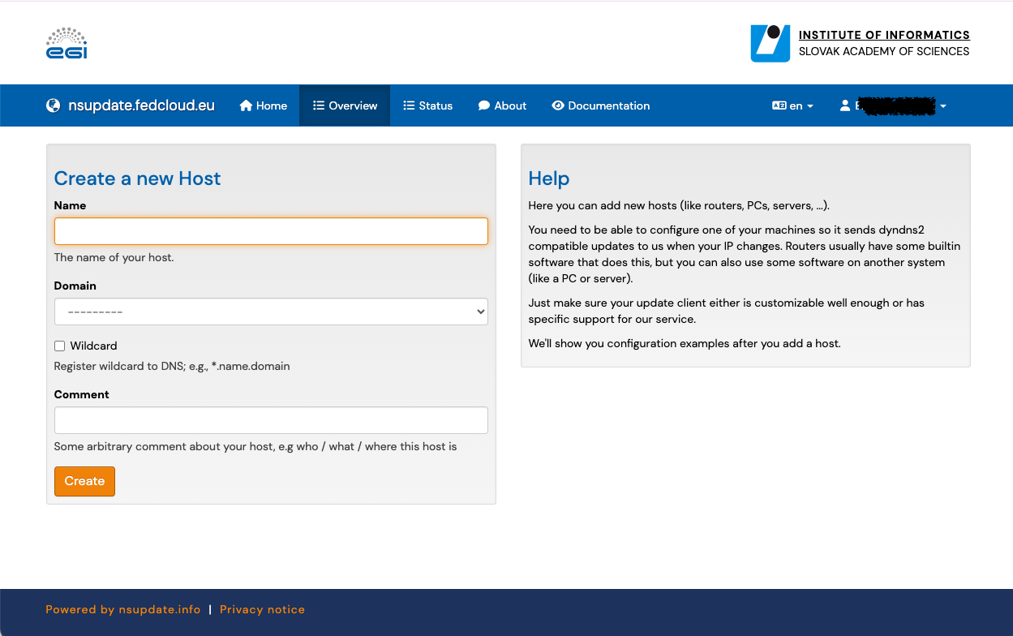Click into the Comment text field
The height and width of the screenshot is (636, 1013).
[x=271, y=420]
